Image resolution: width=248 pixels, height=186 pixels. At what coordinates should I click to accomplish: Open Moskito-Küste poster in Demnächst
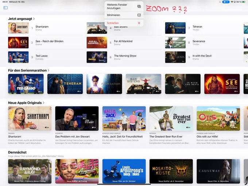171,171
